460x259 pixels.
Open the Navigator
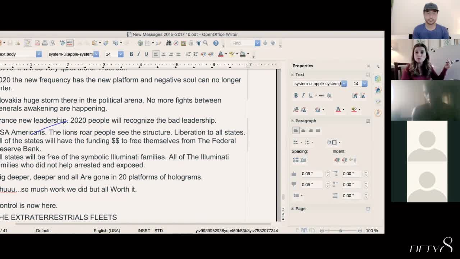pos(176,43)
